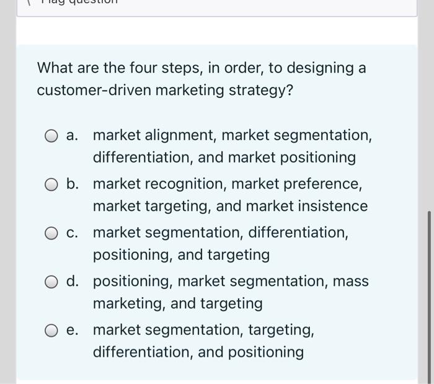434x384 pixels.
Task: Click the 'b.' option letter label
Action: [73, 184]
